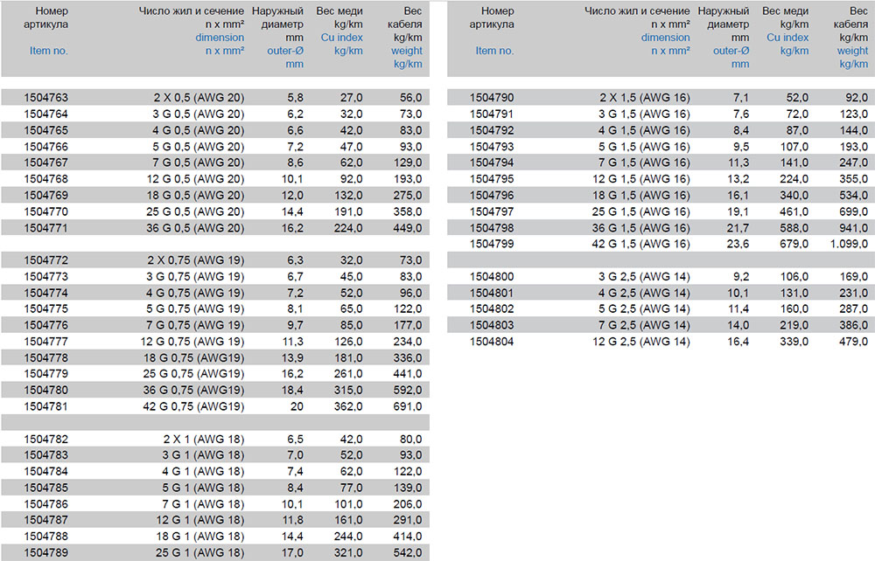Click '7 G 2,5 (AWG 14)' cell
The width and height of the screenshot is (875, 561).
pos(645,325)
